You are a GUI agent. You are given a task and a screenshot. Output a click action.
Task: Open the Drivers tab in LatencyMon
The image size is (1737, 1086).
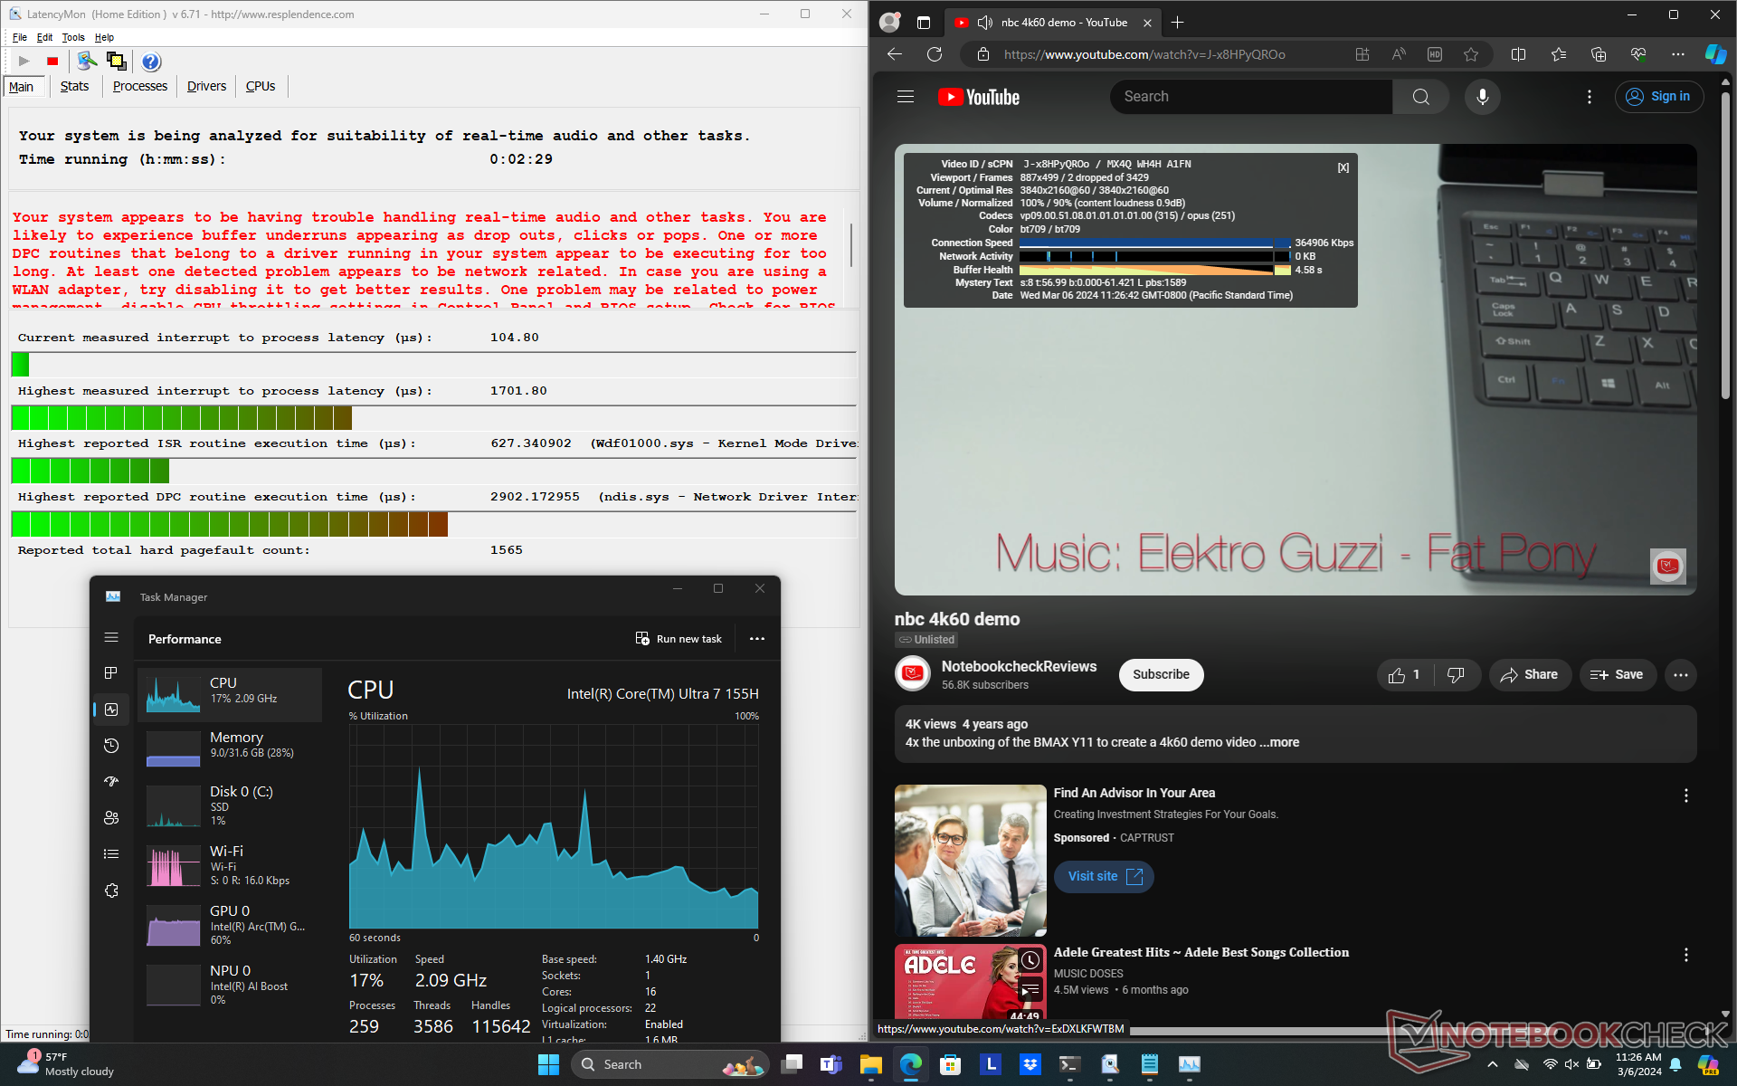tap(206, 86)
